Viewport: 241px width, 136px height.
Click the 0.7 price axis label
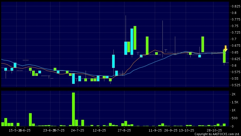coord(234,39)
